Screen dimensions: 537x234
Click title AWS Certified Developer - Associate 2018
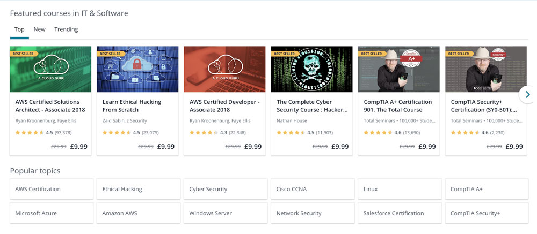coord(224,106)
